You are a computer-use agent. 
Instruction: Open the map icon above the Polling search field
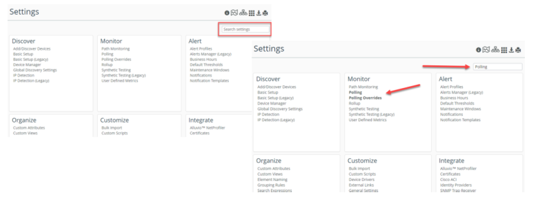[x=486, y=50]
